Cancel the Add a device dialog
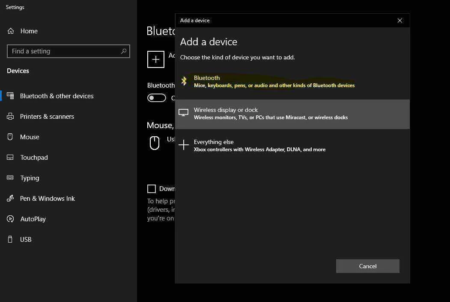The image size is (450, 302). coord(368,266)
